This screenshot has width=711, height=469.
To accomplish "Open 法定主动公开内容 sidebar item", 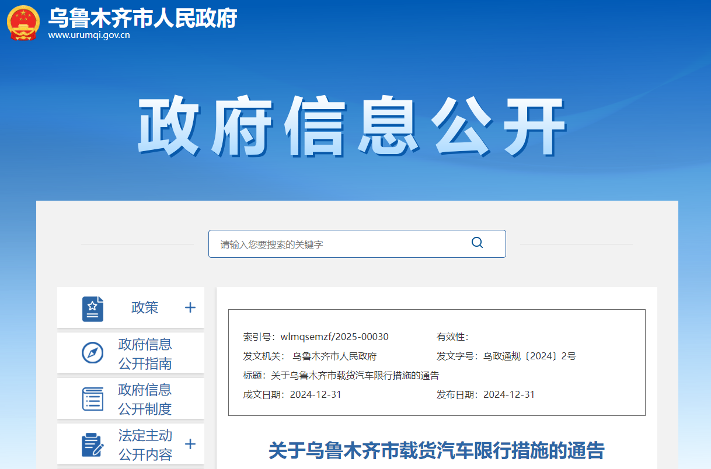I will [x=131, y=444].
